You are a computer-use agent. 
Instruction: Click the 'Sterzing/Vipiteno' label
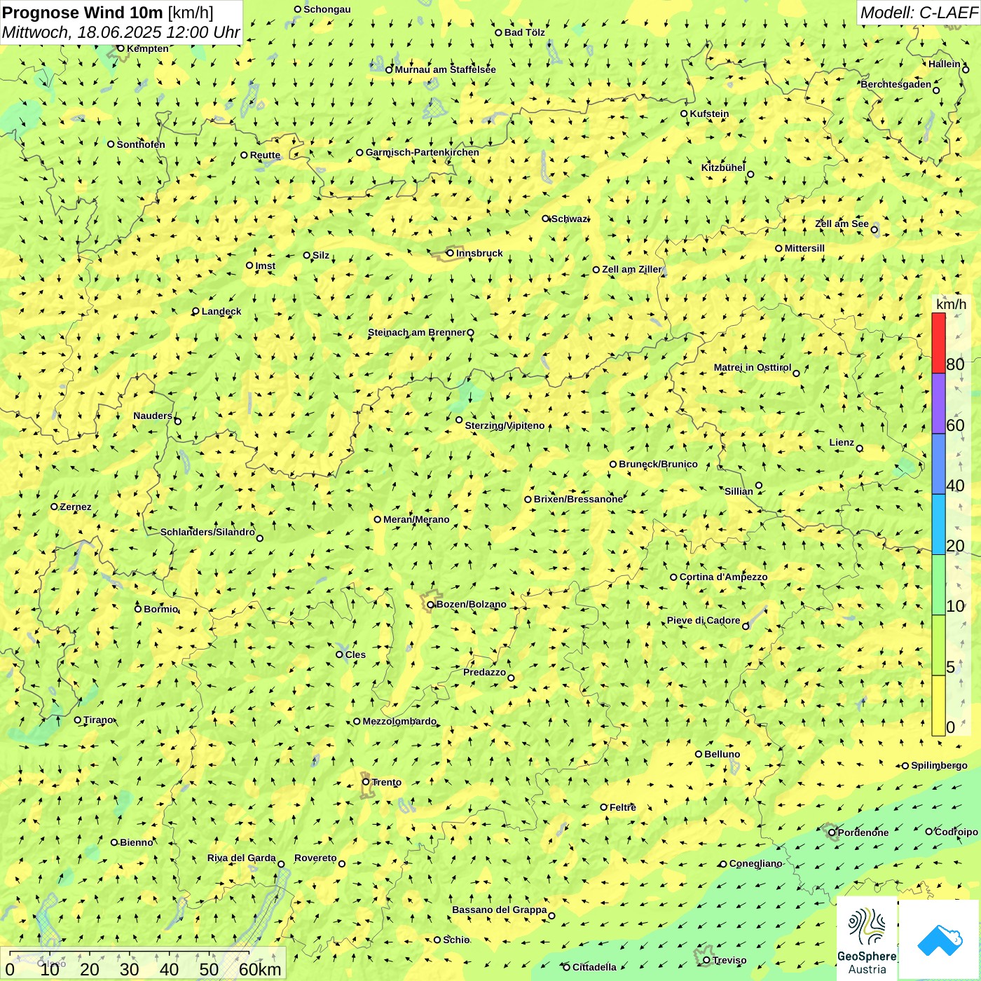505,425
